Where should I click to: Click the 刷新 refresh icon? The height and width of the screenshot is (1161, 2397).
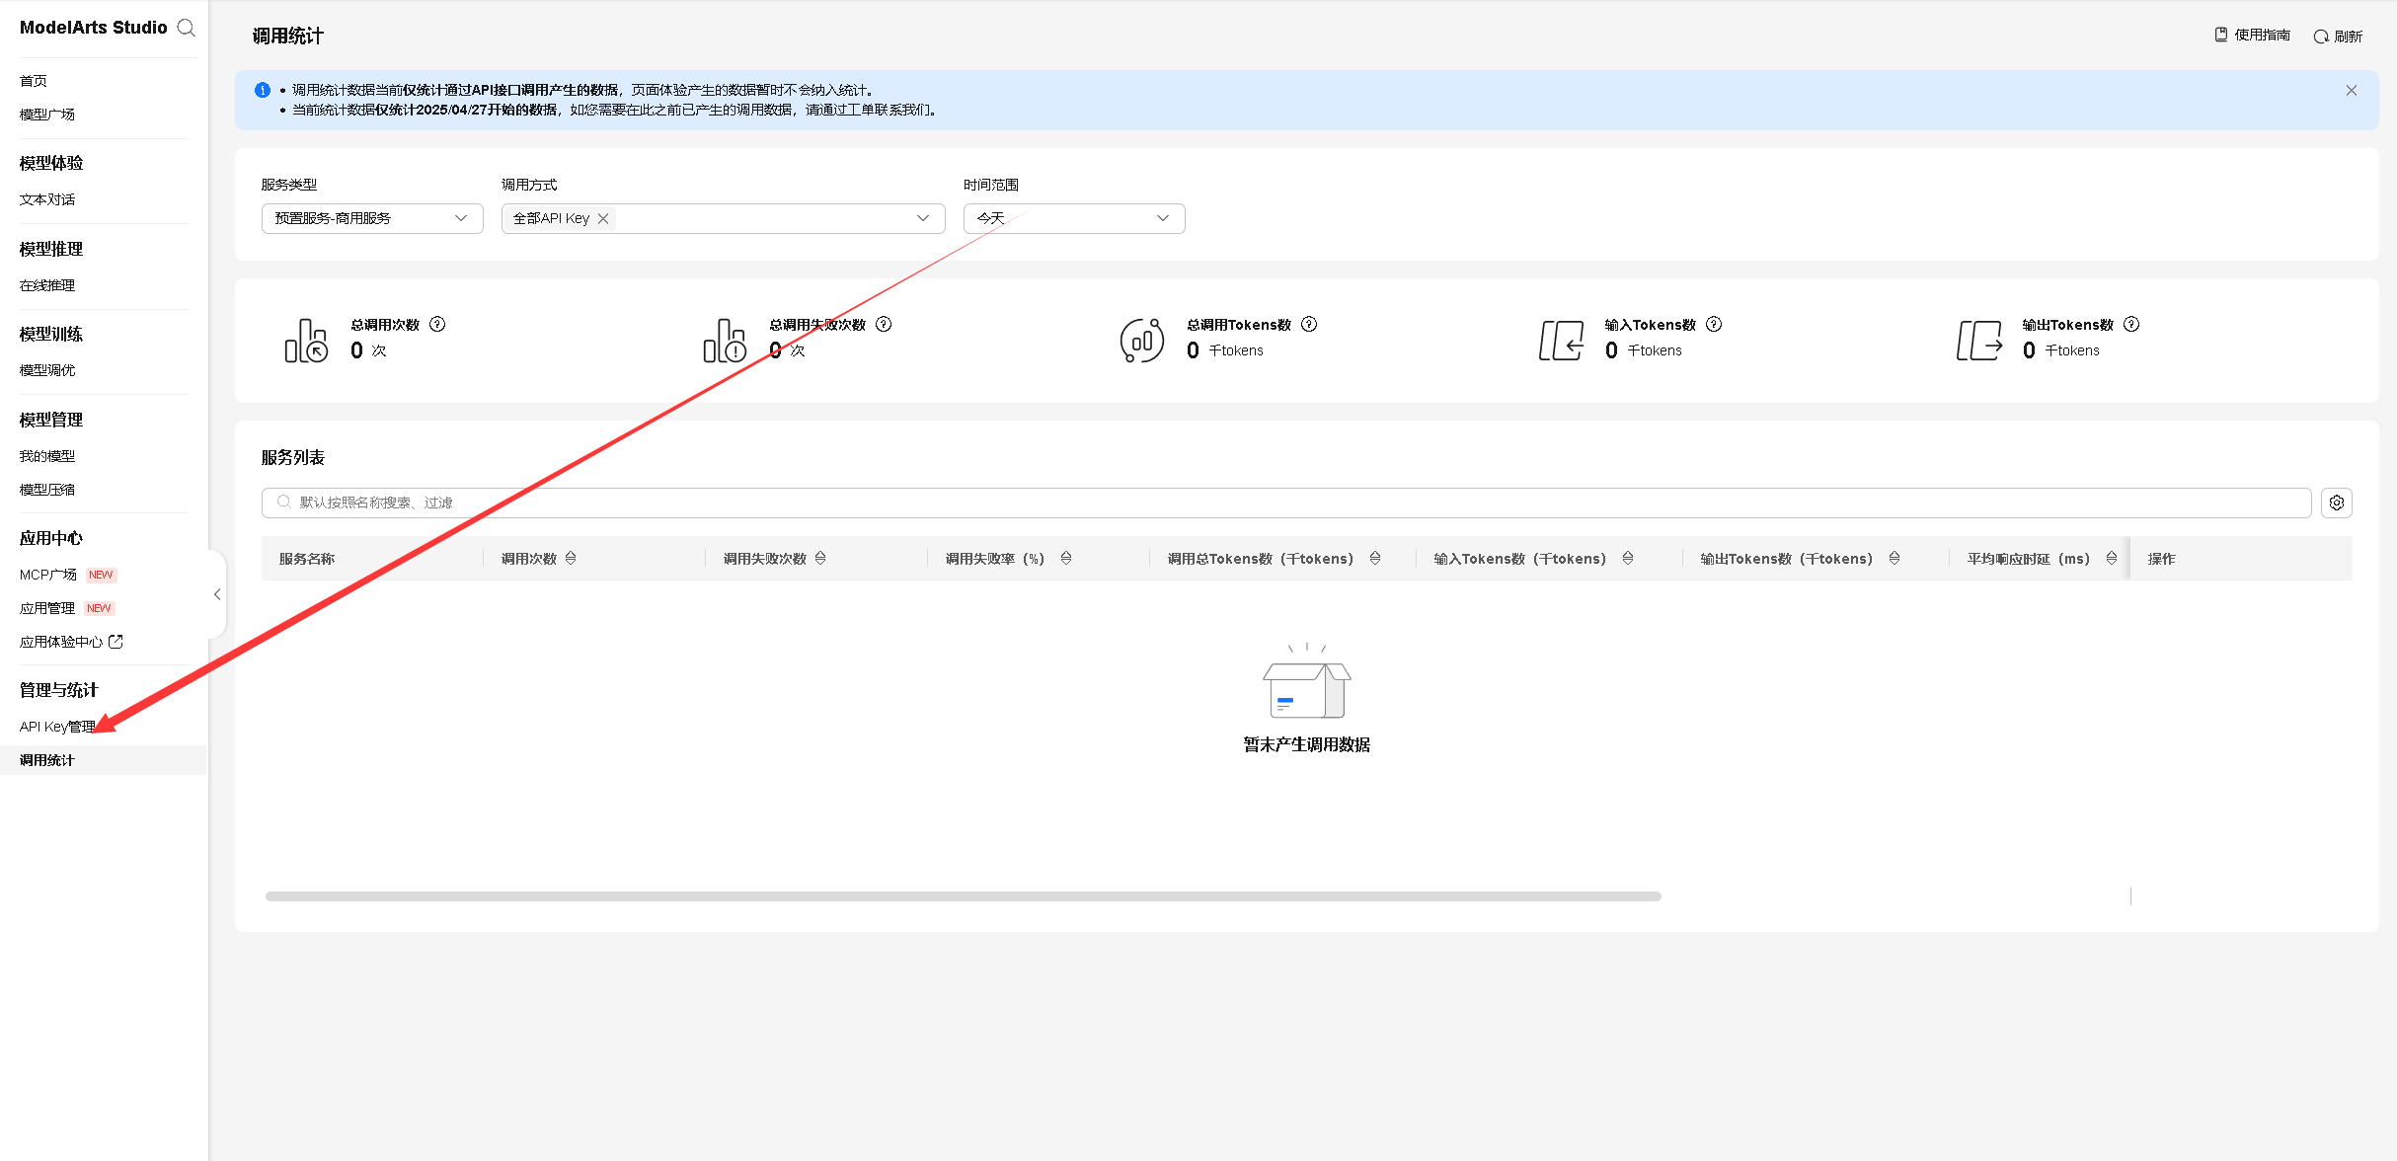[x=2321, y=37]
